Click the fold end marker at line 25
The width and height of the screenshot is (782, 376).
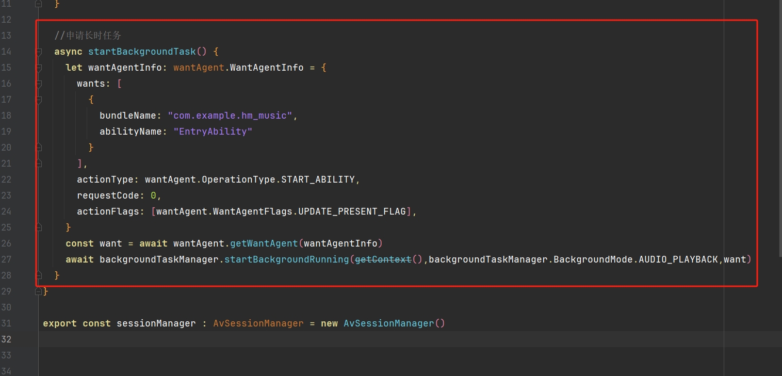tap(39, 227)
